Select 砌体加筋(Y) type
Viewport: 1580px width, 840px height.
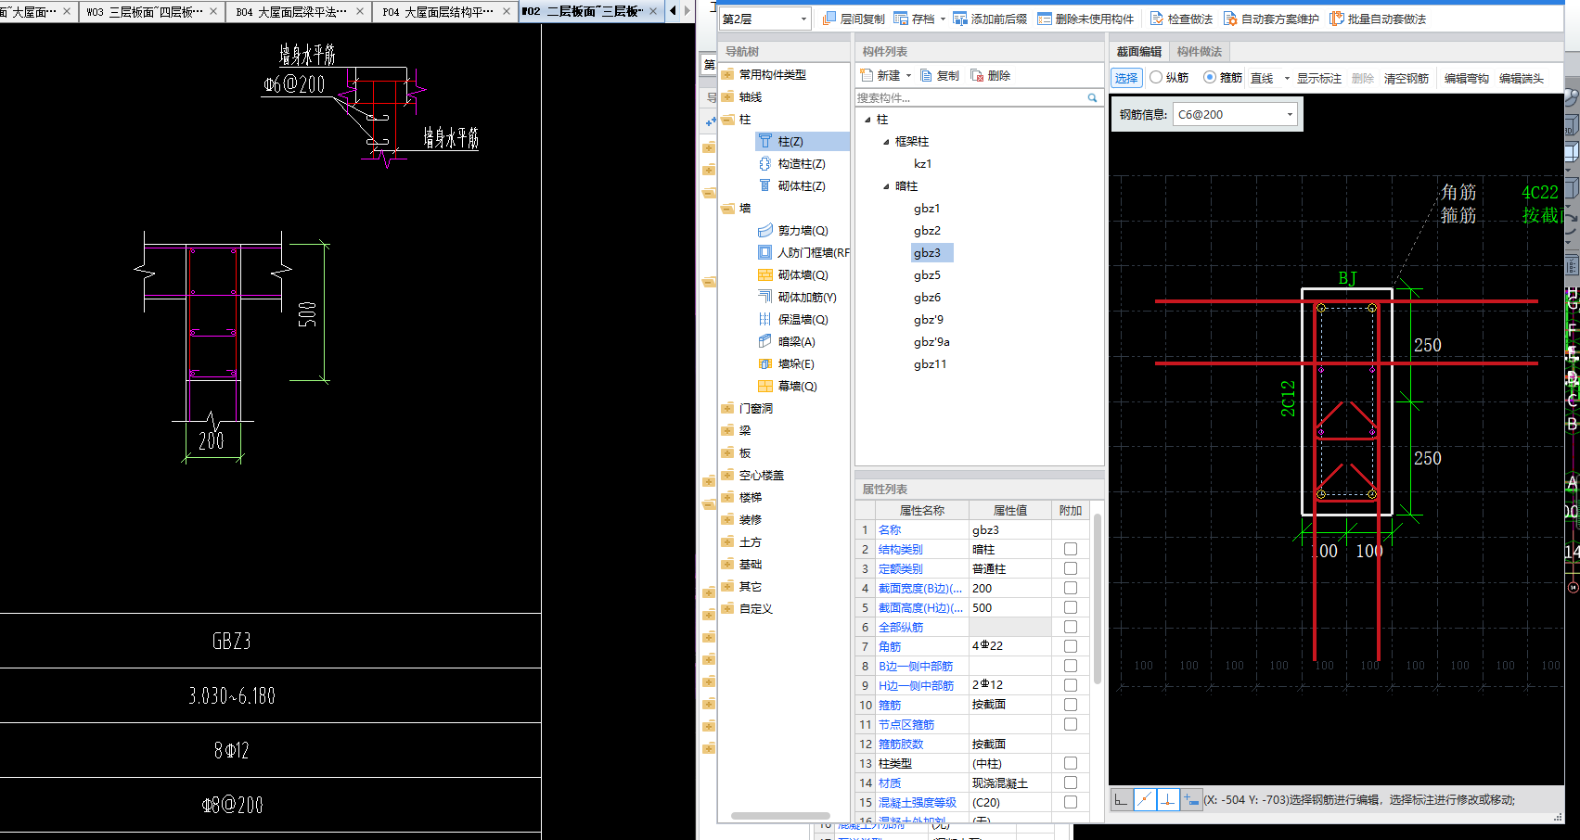tap(807, 297)
